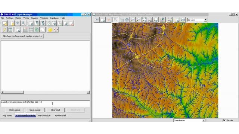
Task: Open the Help menu
Action: click(63, 18)
